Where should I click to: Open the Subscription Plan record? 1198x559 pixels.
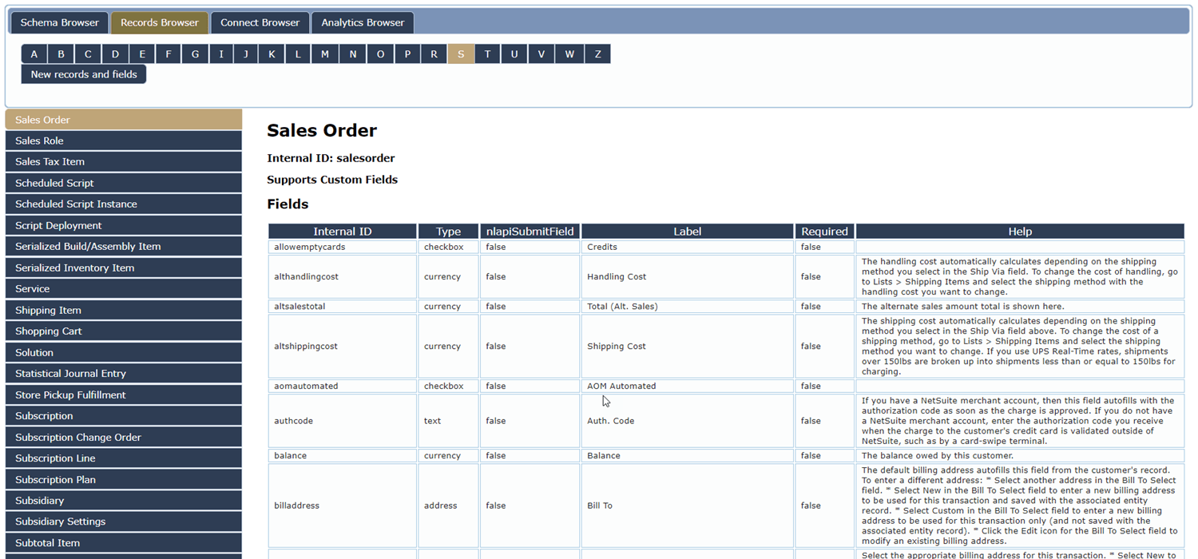[124, 479]
